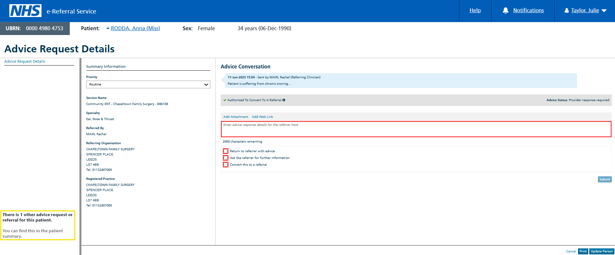Click the Cancel link at the bottom
This screenshot has height=255, width=615.
tap(571, 251)
